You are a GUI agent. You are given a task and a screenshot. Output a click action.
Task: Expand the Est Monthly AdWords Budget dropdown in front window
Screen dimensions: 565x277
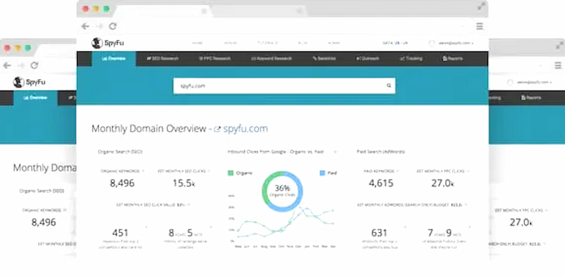(x=466, y=205)
